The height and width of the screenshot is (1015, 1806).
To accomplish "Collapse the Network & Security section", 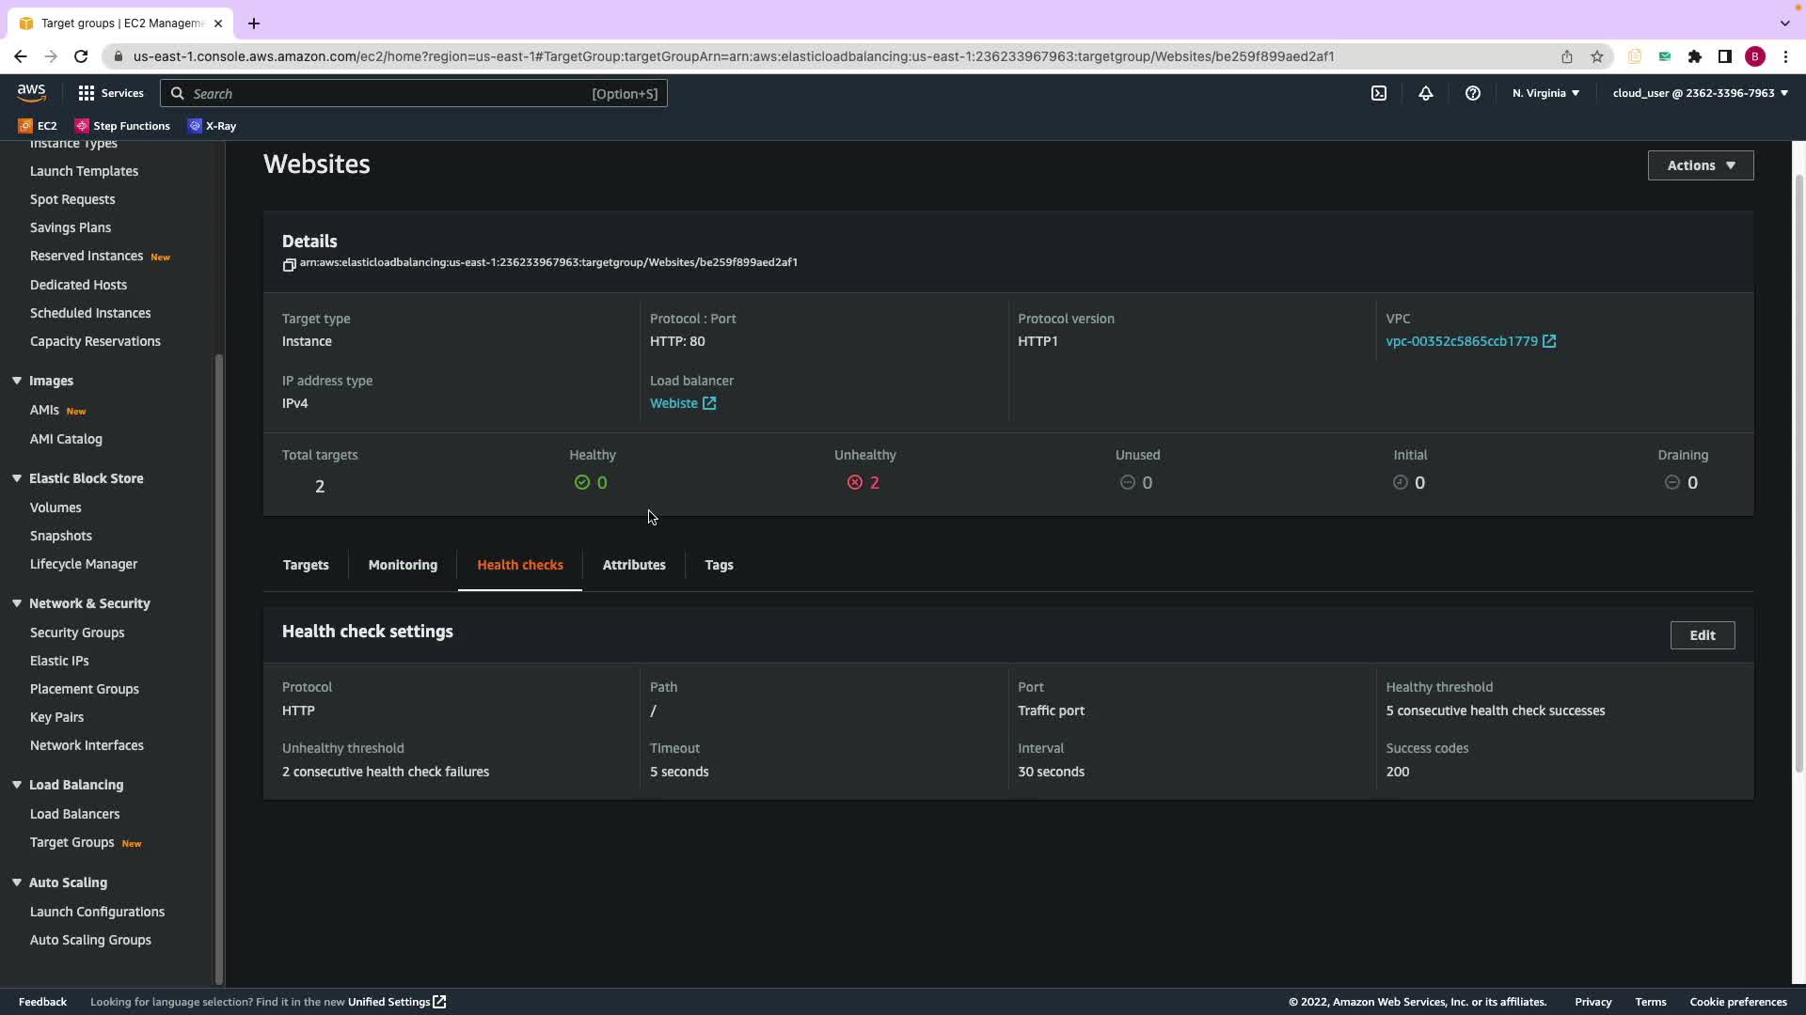I will (x=17, y=603).
